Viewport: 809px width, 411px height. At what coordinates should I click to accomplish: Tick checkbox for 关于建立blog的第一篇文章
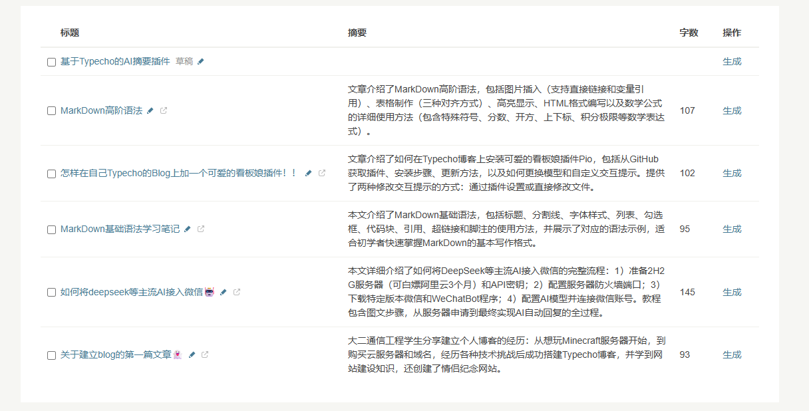51,355
